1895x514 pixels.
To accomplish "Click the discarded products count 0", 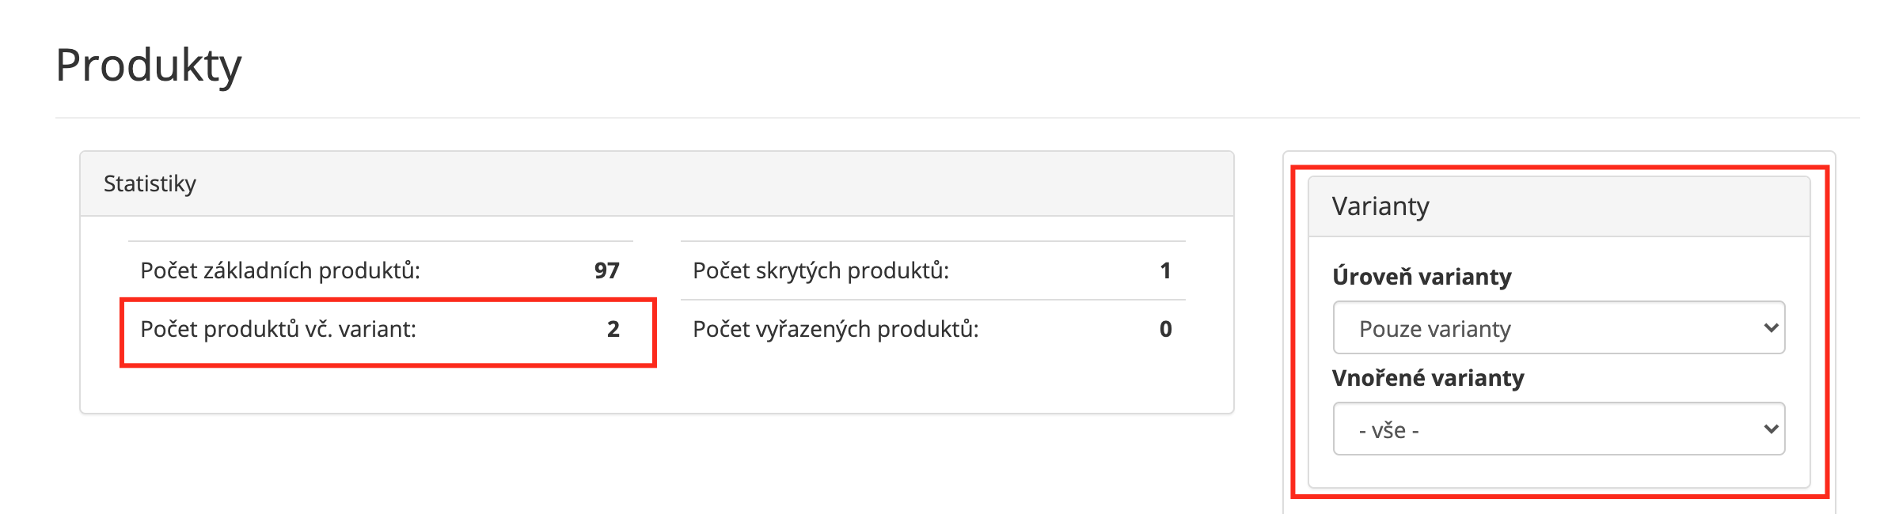I will [1165, 329].
